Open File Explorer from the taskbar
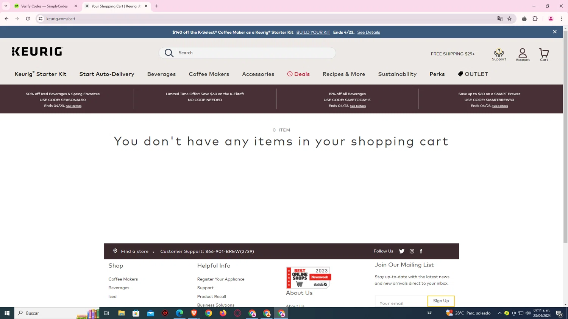 tap(121, 313)
